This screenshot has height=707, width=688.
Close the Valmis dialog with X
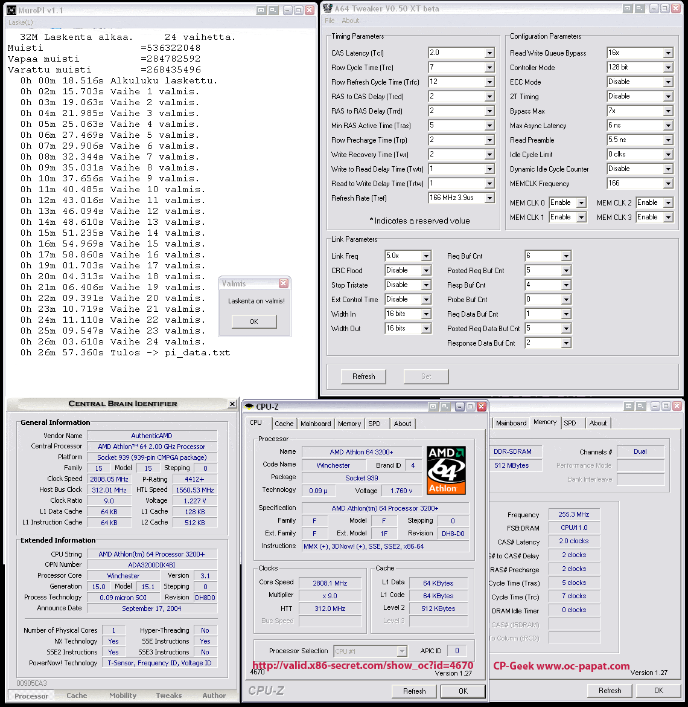[283, 283]
